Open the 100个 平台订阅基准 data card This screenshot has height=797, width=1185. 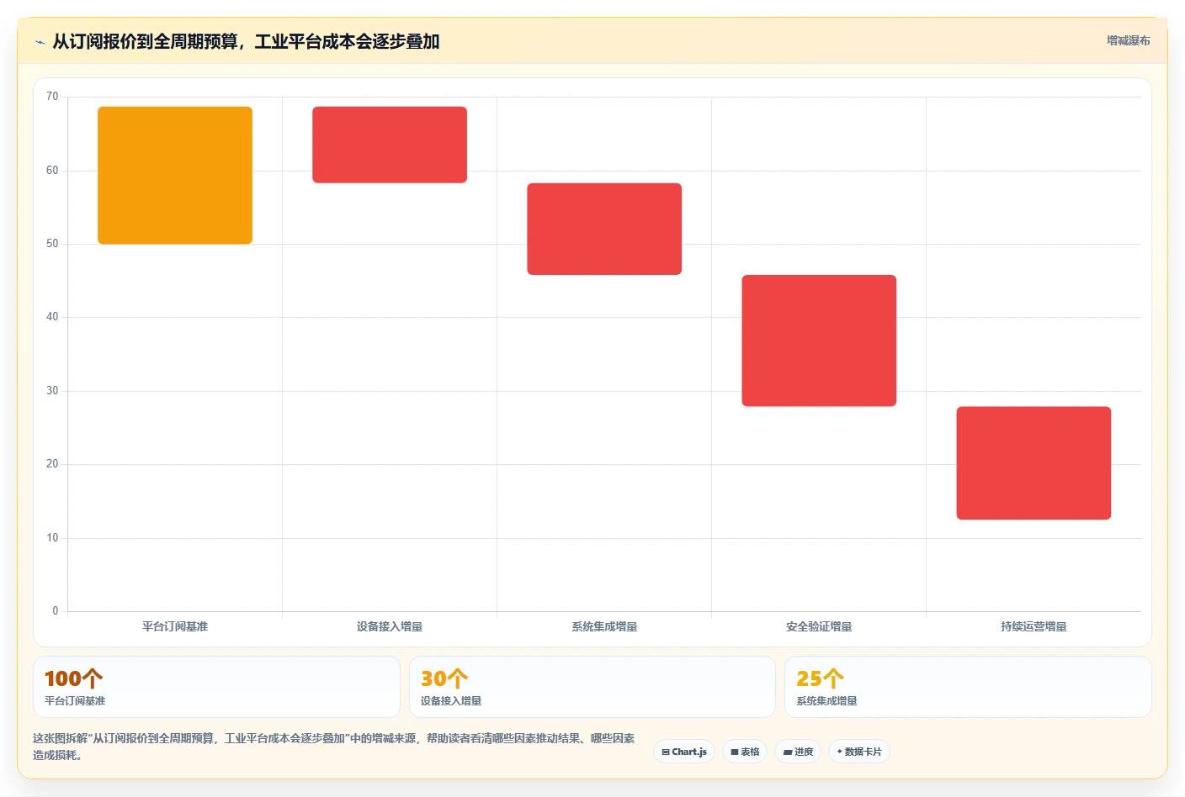(x=216, y=687)
